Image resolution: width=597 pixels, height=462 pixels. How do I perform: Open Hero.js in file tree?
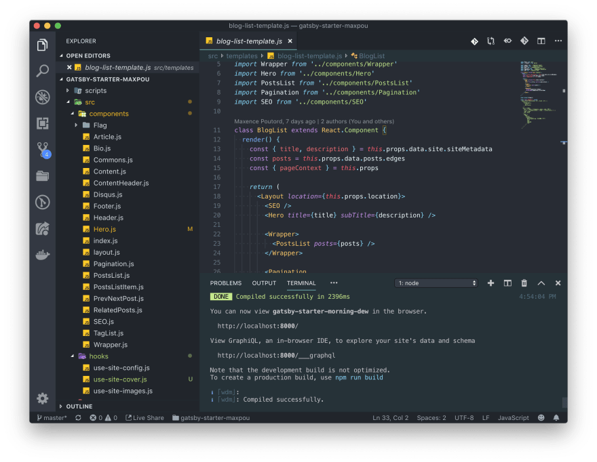[x=128, y=229]
